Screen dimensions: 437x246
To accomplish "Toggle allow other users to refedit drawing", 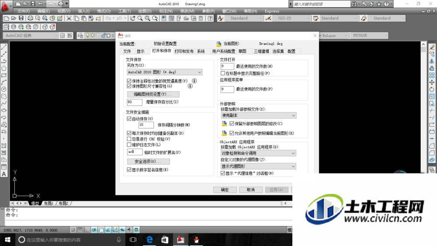I will tap(232, 133).
